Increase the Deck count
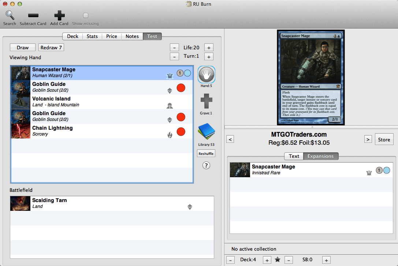 [267, 260]
